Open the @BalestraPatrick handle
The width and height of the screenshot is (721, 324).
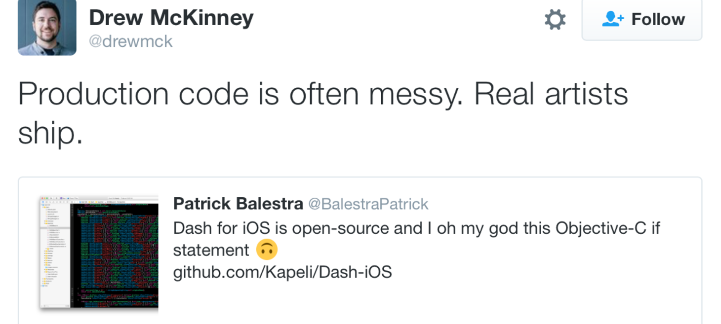pos(368,204)
